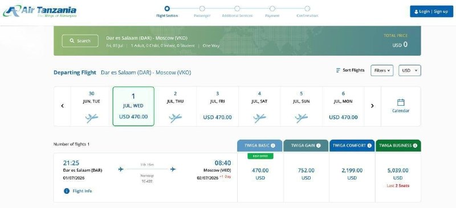Click the Number of flights 1 label
This screenshot has width=456, height=208.
pyautogui.click(x=72, y=144)
